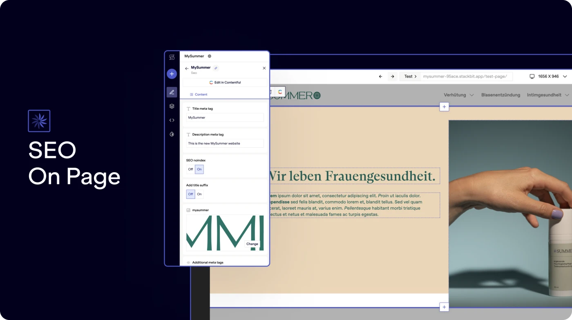Screen dimensions: 572x320
Task: Set Add title suffix to Off
Action: [x=190, y=194]
